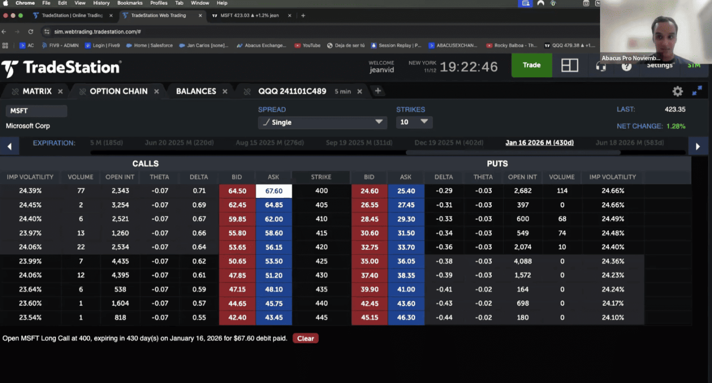Image resolution: width=712 pixels, height=383 pixels.
Task: Click call bid 64.50 at strike 400
Action: click(238, 191)
